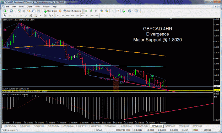Open the Templates icon
Image resolution: width=222 pixels, height=133 pixels.
[x=136, y=11]
